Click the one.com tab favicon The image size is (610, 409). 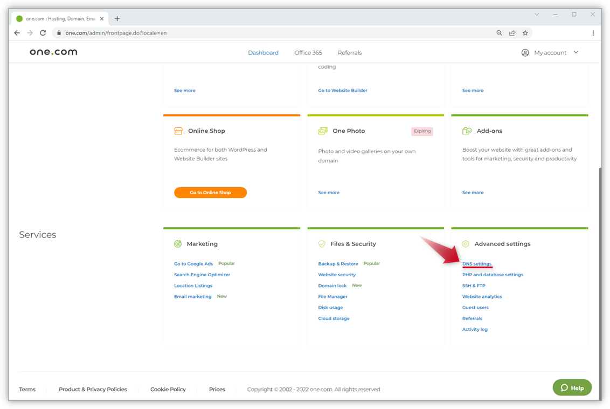pos(19,19)
